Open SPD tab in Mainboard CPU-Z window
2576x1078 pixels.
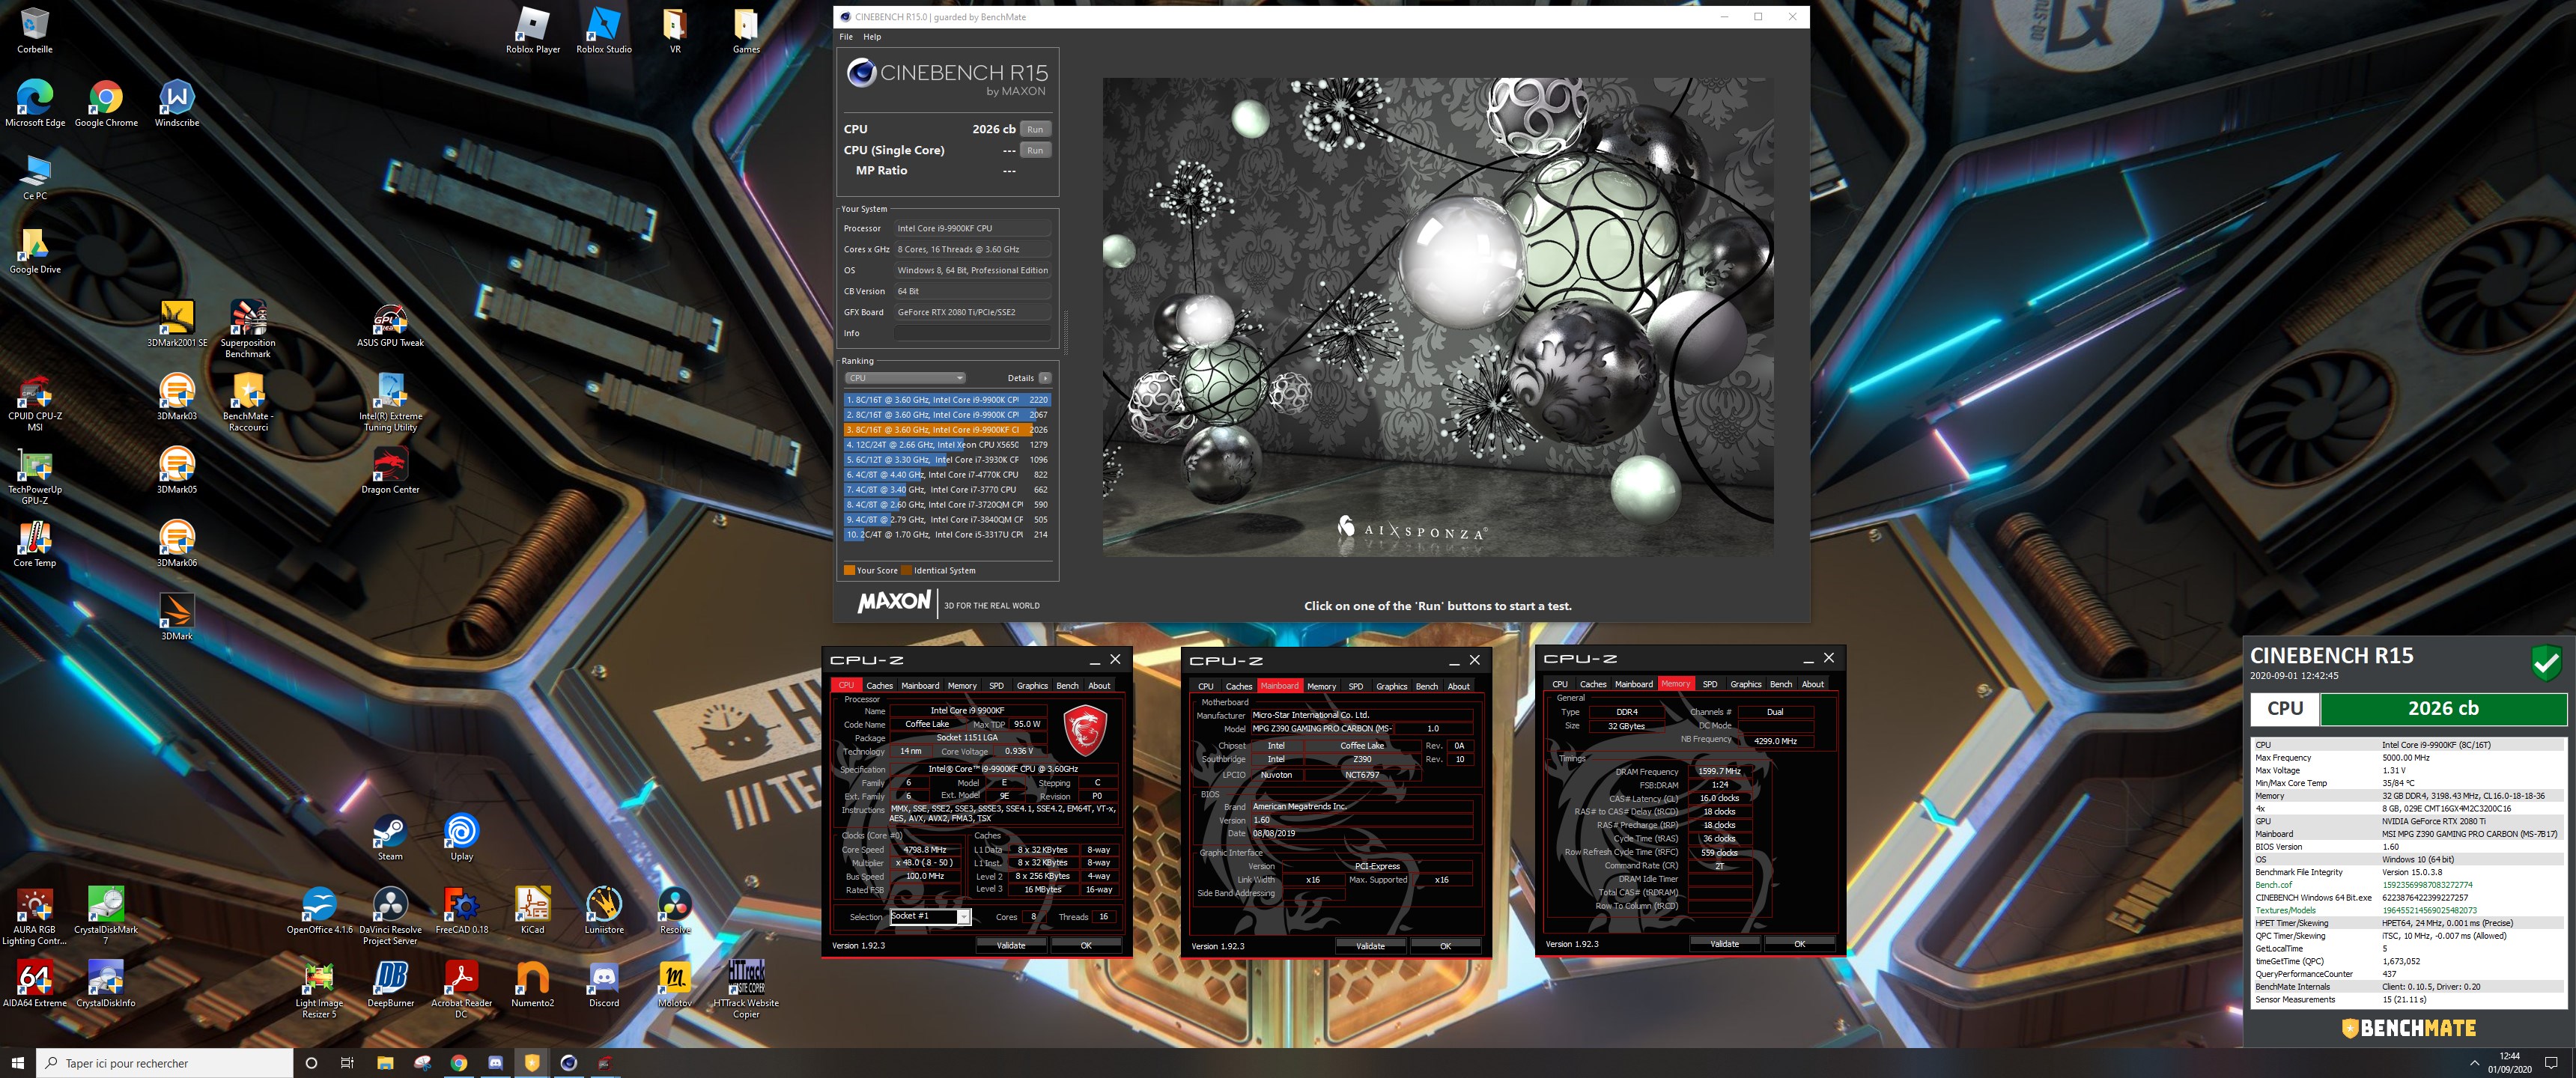click(x=1355, y=686)
